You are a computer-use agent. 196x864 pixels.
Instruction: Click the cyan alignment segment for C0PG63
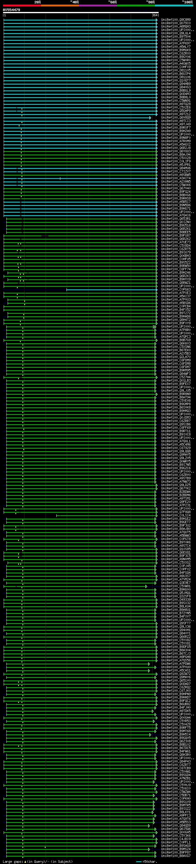(112, 289)
